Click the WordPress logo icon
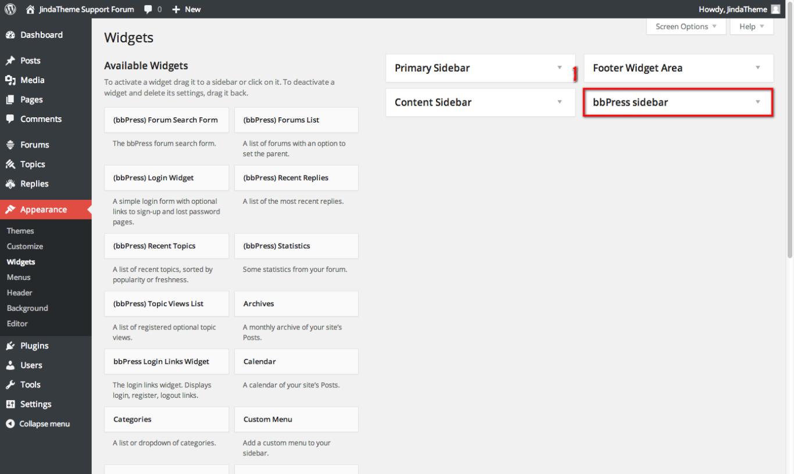Image resolution: width=794 pixels, height=474 pixels. pyautogui.click(x=10, y=9)
